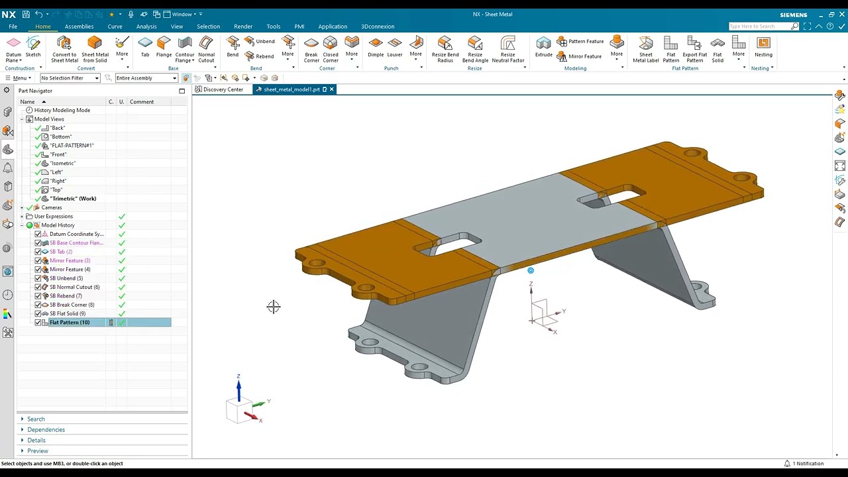Toggle Mirror Feature (4) checkbox
Image resolution: width=848 pixels, height=477 pixels.
tap(38, 270)
